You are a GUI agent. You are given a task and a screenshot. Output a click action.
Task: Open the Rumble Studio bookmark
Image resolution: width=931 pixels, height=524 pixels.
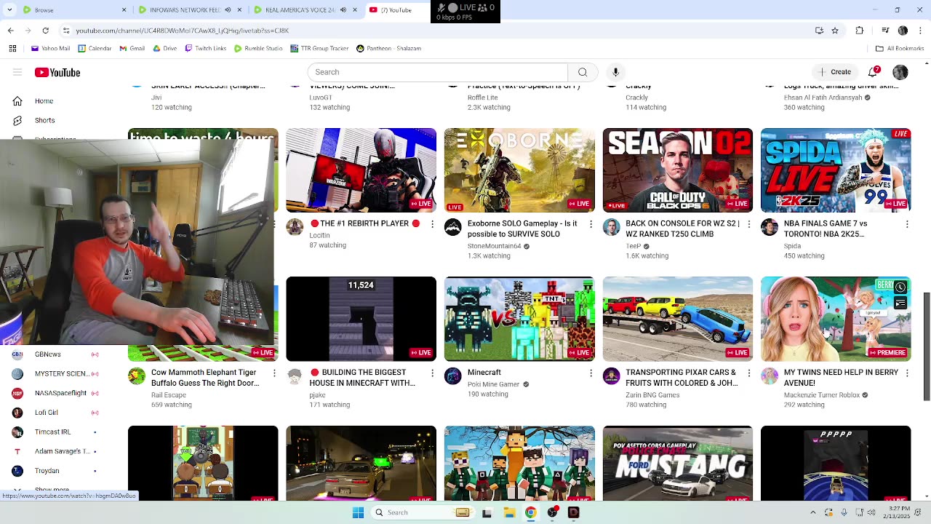click(x=258, y=49)
